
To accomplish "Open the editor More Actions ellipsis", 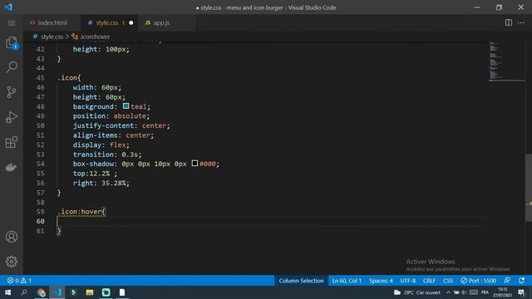I will click(521, 22).
